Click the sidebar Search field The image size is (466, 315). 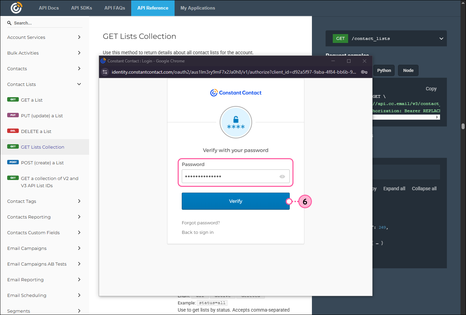tap(45, 23)
